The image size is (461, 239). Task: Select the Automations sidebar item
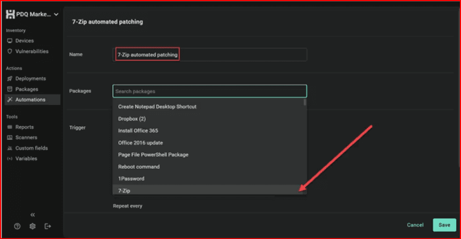30,100
